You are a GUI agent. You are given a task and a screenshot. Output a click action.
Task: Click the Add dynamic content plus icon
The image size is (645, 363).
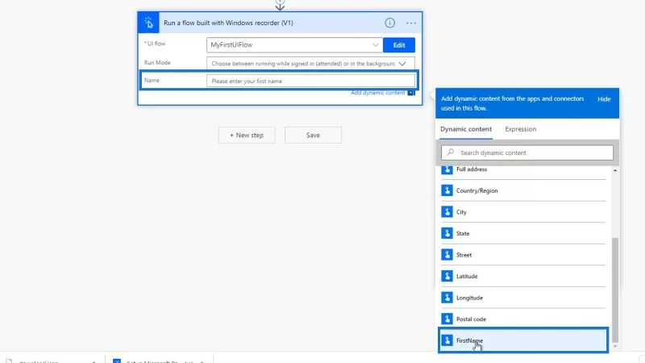411,93
